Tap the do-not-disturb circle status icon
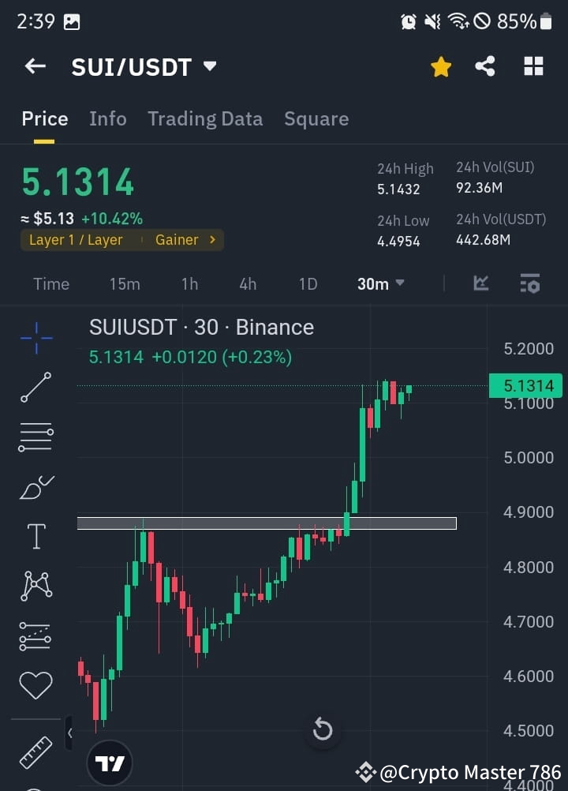 [482, 21]
